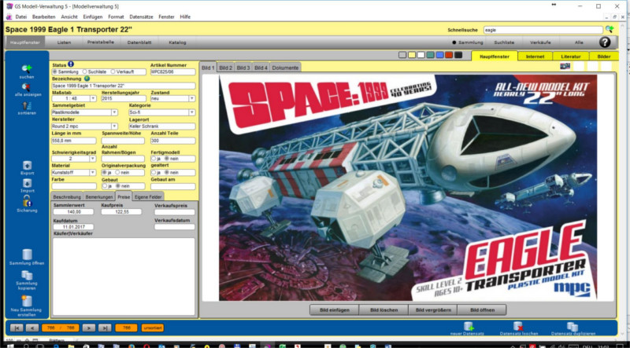630x348 pixels.
Task: Click the Import database icon
Action: 27,183
